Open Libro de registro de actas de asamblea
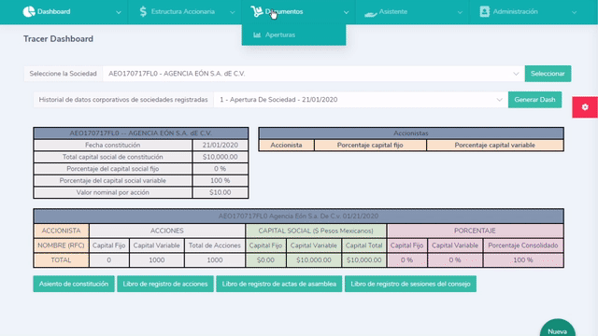 [x=279, y=284]
